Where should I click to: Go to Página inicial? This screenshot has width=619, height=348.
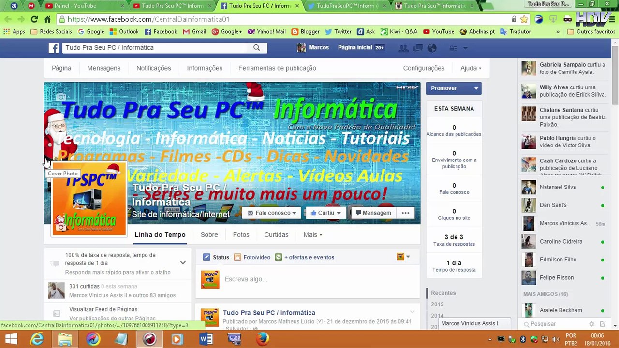355,48
